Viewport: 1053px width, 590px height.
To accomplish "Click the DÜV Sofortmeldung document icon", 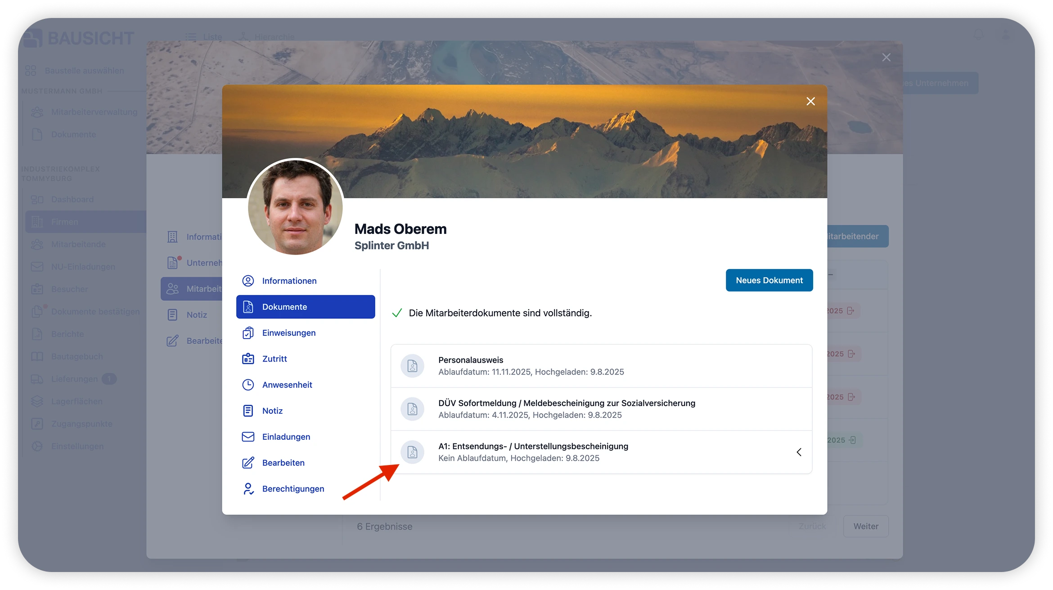I will [x=412, y=409].
